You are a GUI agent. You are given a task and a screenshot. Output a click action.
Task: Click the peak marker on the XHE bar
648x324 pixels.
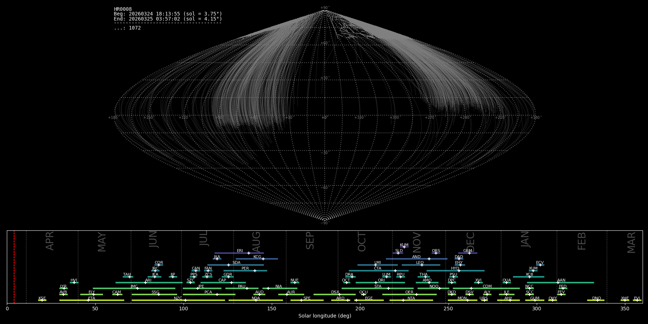[625, 300]
